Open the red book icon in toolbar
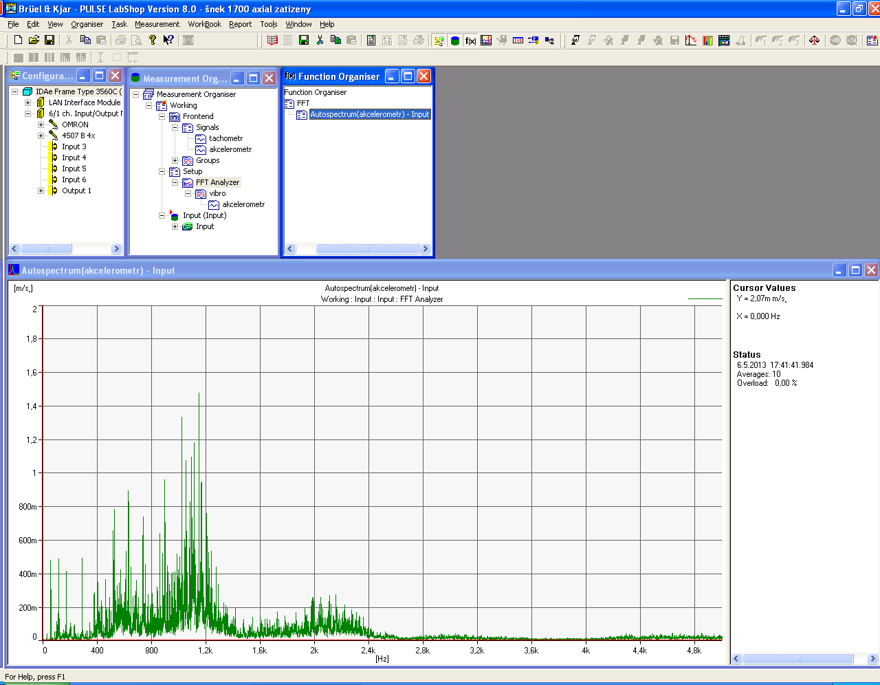The image size is (880, 685). [x=272, y=41]
